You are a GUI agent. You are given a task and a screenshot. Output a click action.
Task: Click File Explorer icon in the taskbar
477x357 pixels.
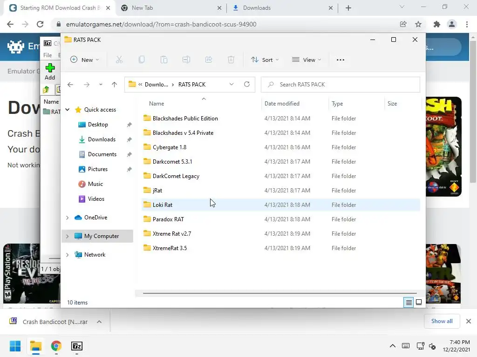click(36, 346)
